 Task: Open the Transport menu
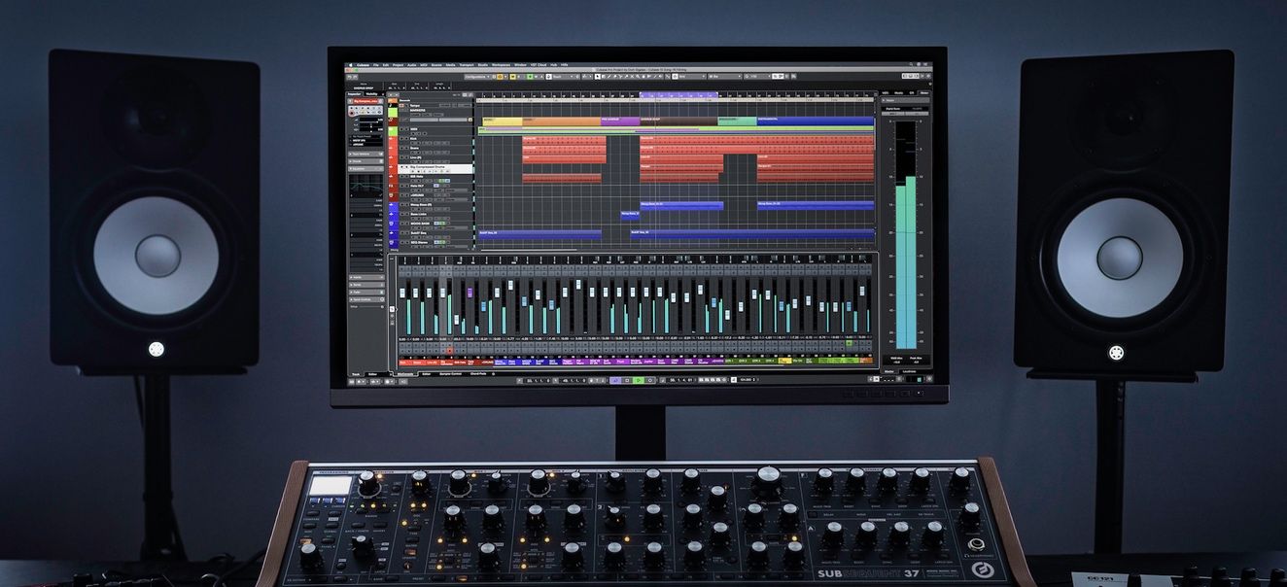pos(467,65)
